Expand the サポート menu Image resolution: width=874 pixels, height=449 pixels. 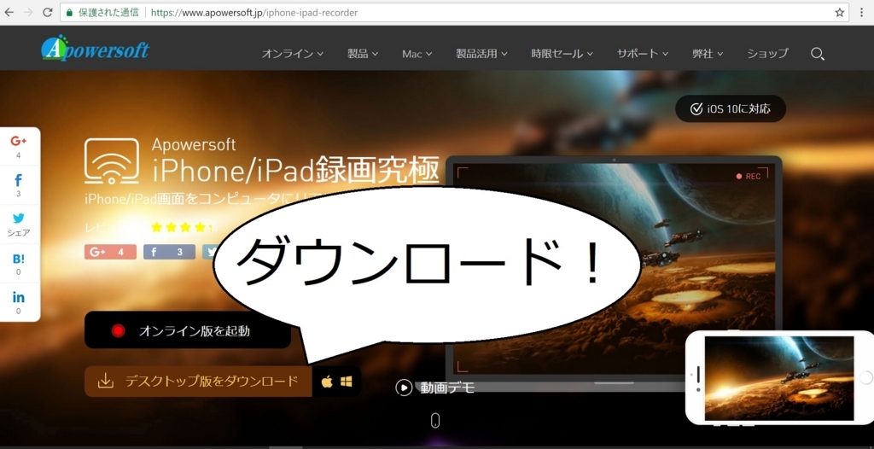642,54
